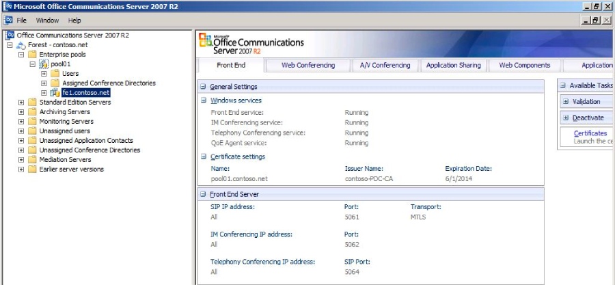Collapse the Certificate settings subsection
615x285 pixels.
point(203,157)
